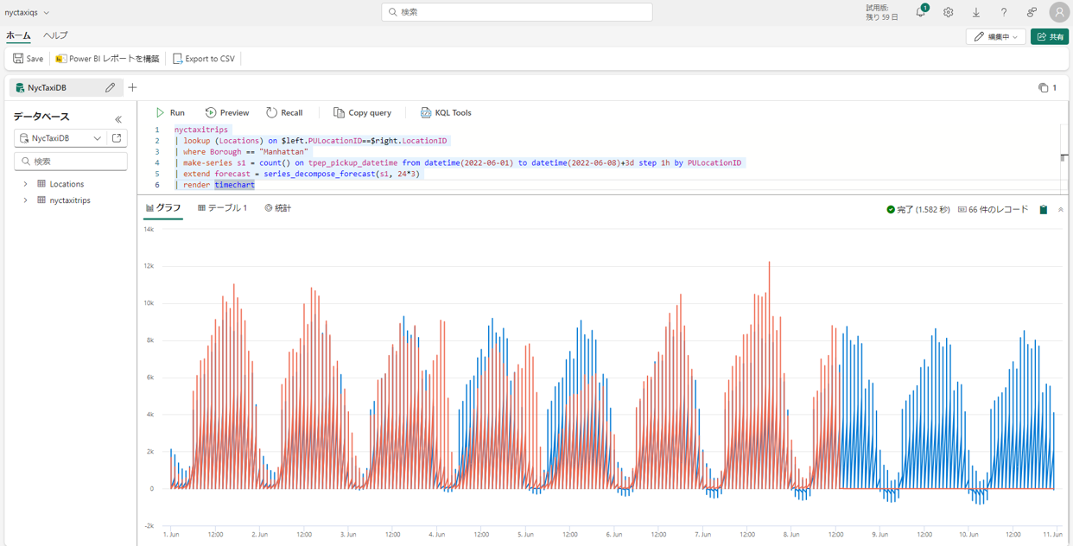Collapse the results pane with chevron
Screen dimensions: 1073x546
click(1061, 209)
